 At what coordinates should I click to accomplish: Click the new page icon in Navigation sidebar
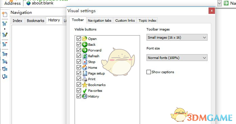pos(5,14)
